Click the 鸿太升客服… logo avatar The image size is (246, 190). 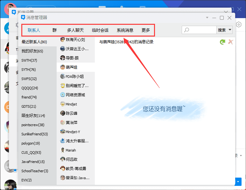[63, 141]
